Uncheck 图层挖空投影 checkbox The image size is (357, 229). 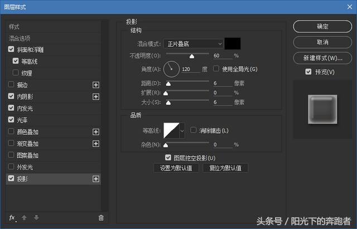[x=168, y=157]
